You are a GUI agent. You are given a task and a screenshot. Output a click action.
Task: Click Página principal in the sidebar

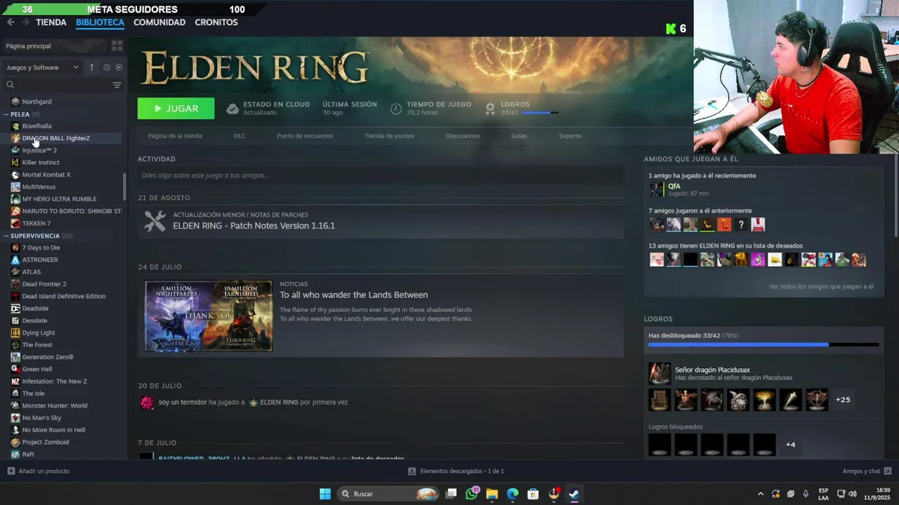pos(28,46)
